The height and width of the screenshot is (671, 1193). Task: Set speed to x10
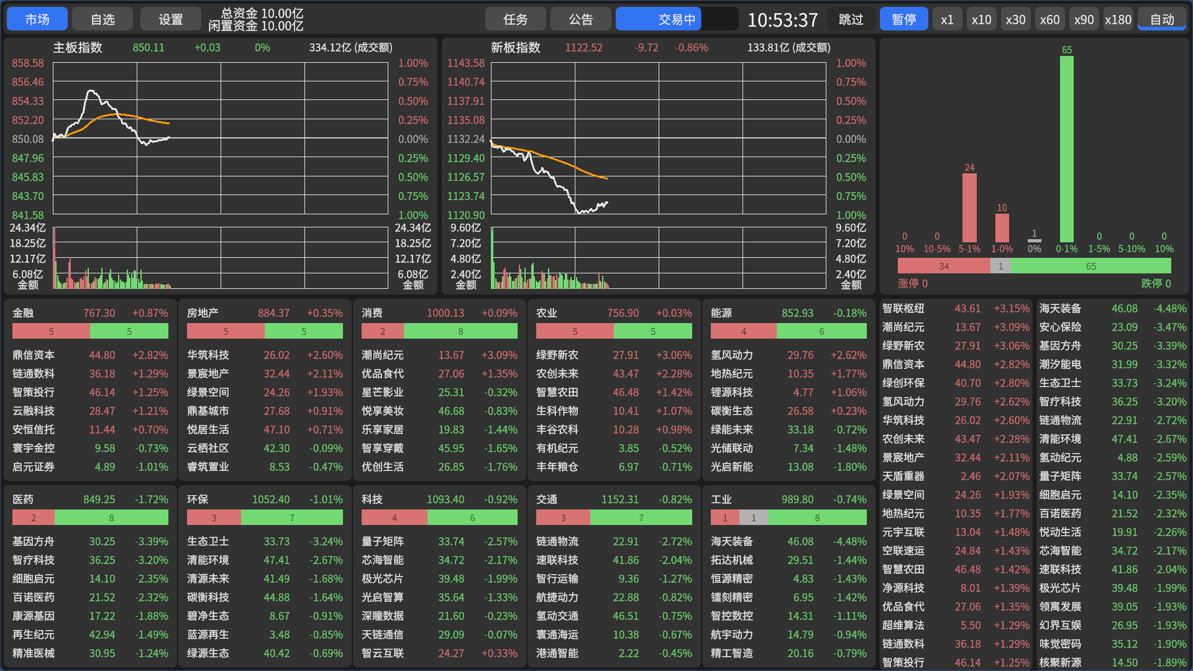[981, 19]
